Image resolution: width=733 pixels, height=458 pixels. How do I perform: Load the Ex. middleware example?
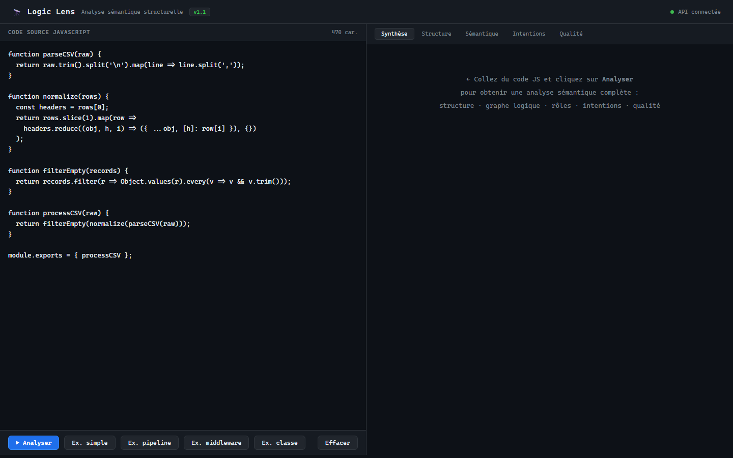216,443
